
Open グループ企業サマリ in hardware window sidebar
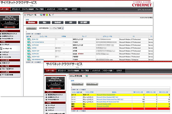(x=8, y=69)
